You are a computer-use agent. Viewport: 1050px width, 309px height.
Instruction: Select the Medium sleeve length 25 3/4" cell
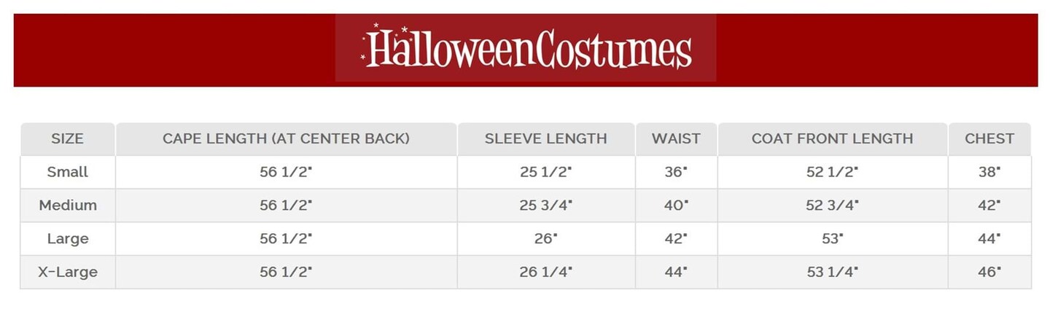545,206
